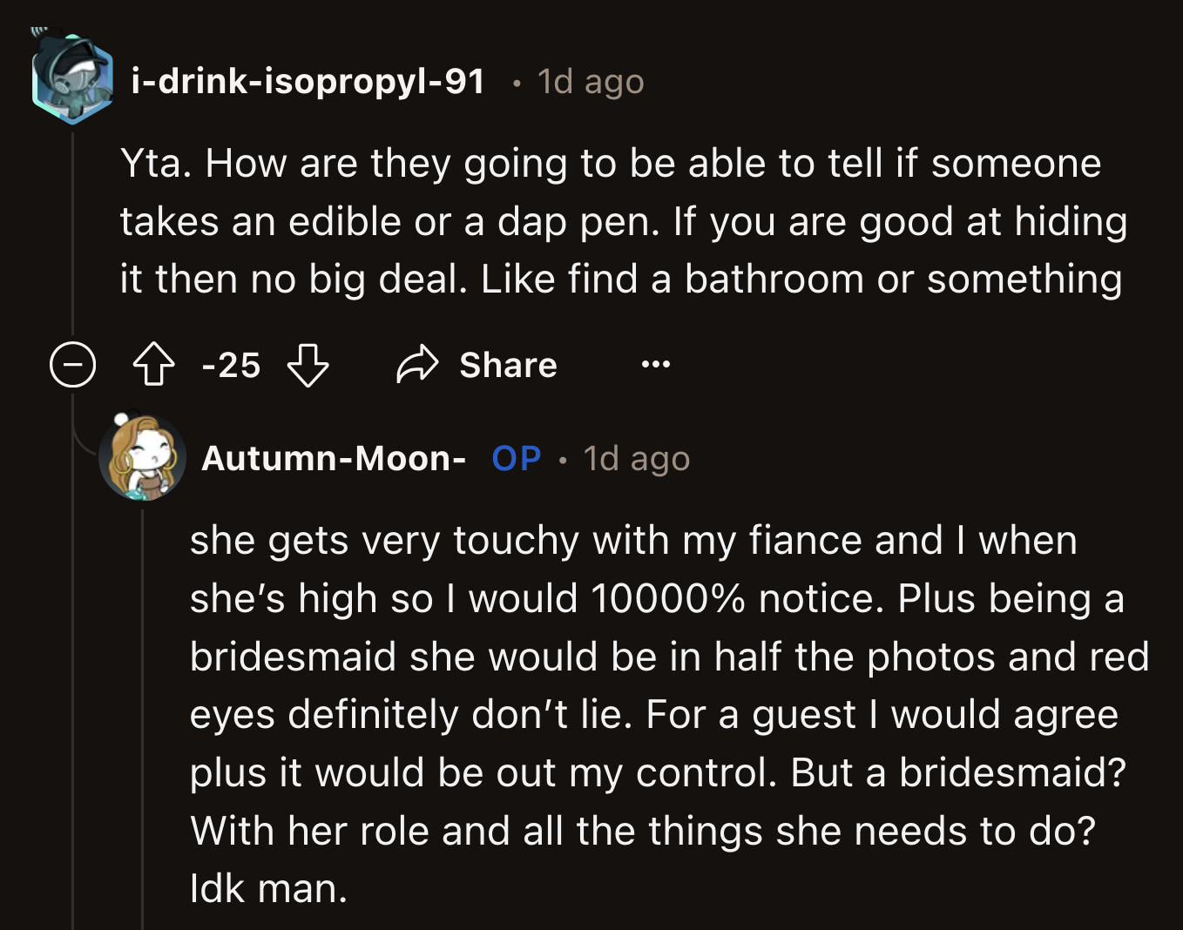Click the upvote arrow beside the -25 score

pyautogui.click(x=154, y=365)
